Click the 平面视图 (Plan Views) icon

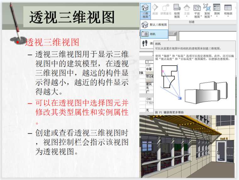pyautogui.click(x=197, y=7)
